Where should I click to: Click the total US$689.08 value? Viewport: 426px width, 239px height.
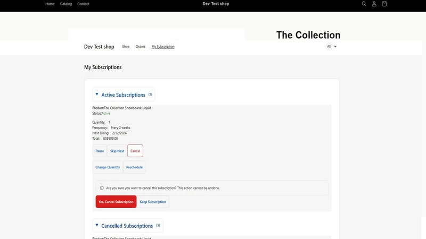(110, 139)
